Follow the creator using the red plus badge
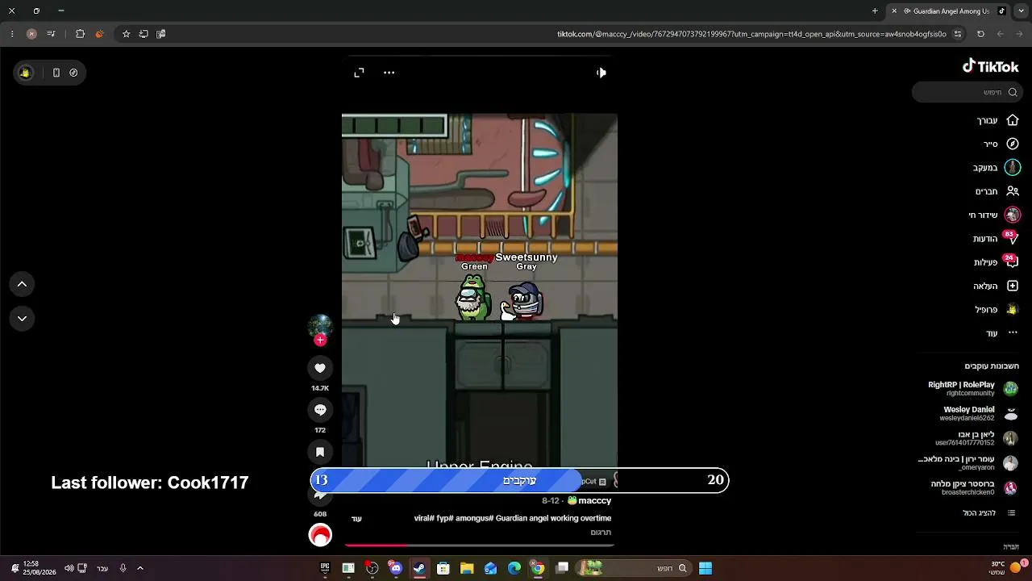The width and height of the screenshot is (1032, 581). click(320, 341)
